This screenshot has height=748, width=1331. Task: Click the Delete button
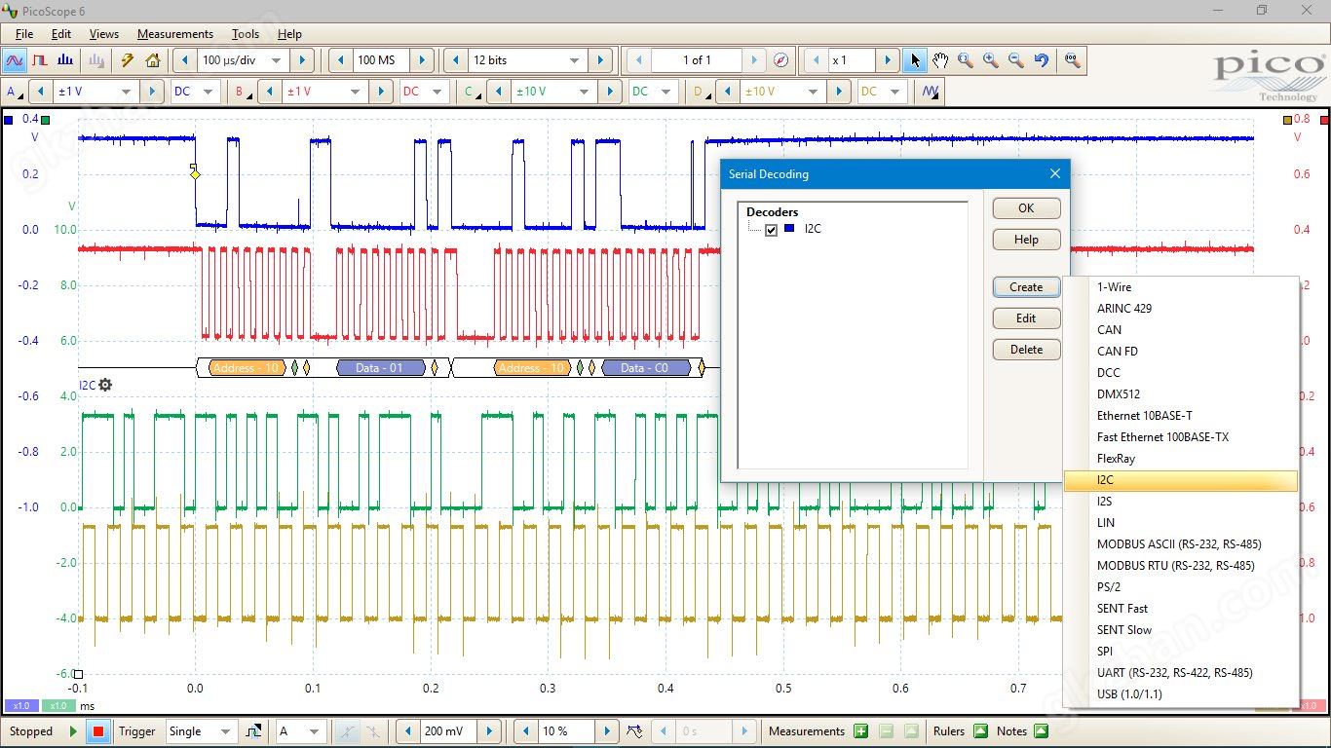pyautogui.click(x=1026, y=350)
